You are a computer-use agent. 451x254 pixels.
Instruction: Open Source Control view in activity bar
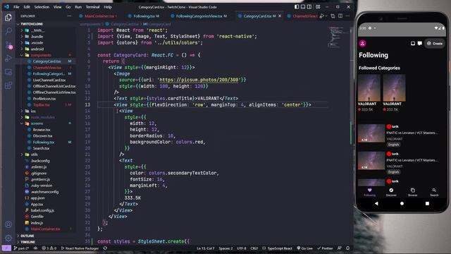pyautogui.click(x=8, y=44)
